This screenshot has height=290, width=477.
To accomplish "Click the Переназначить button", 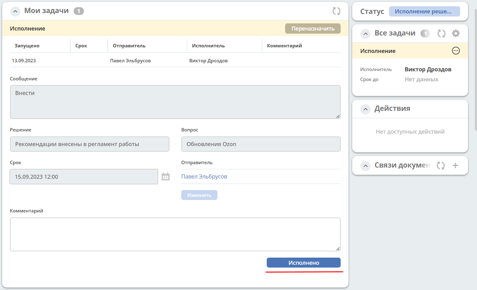I will tap(313, 29).
